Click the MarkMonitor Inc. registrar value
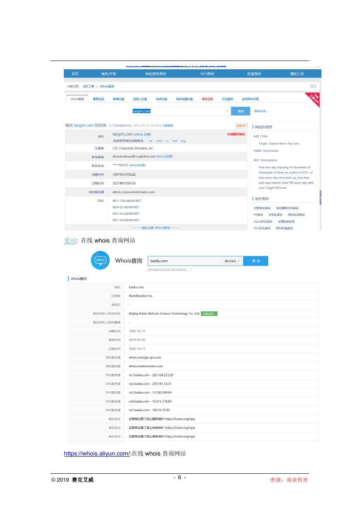360x509 pixels. tap(141, 296)
